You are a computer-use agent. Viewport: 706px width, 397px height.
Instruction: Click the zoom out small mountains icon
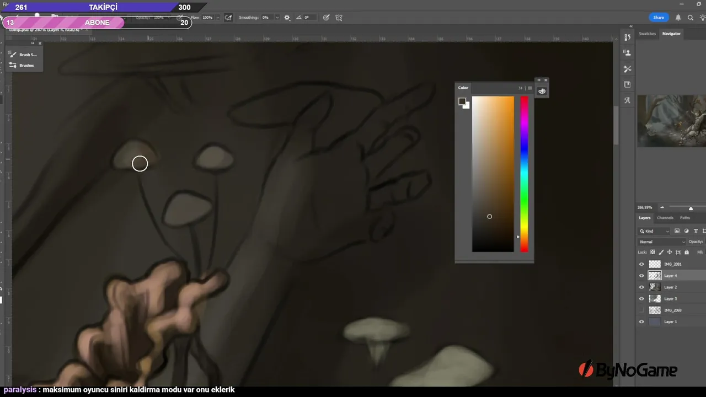(x=662, y=207)
